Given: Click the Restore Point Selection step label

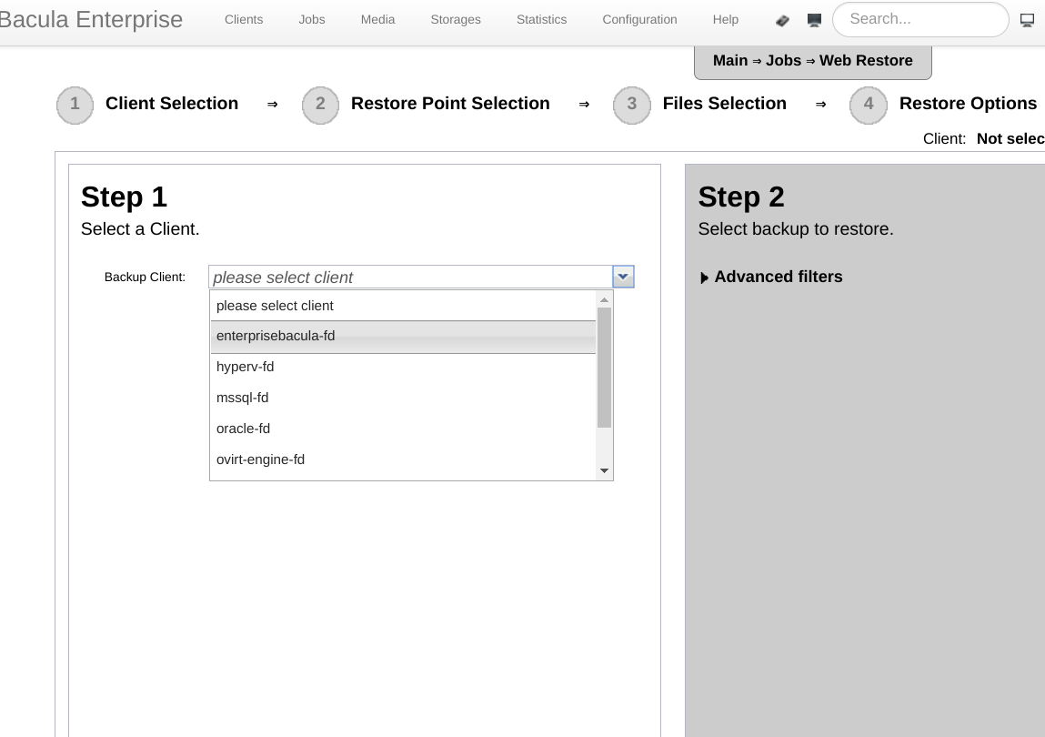Looking at the screenshot, I should [450, 104].
